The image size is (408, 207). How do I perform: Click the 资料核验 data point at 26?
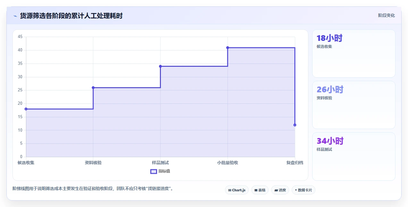(93, 88)
